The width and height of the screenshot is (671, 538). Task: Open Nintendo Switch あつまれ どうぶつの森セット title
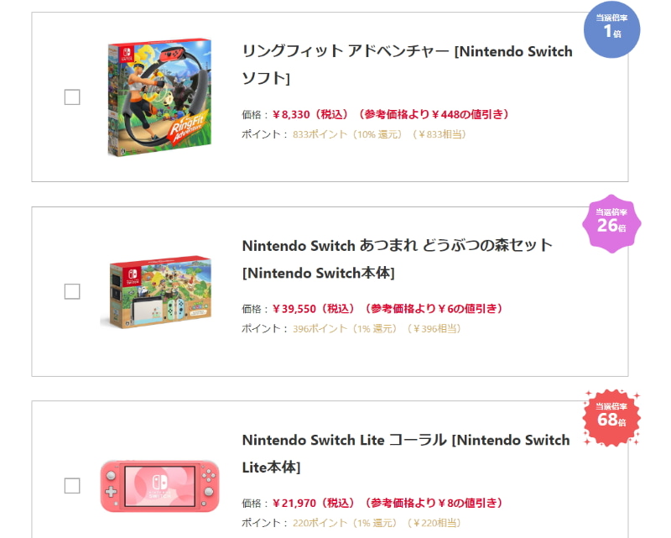pyautogui.click(x=397, y=259)
